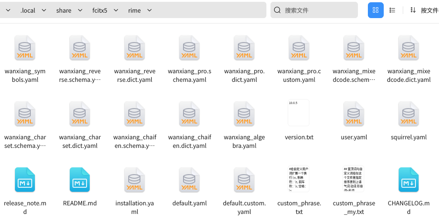Click the release_note.md file name
The image size is (439, 223).
25,207
